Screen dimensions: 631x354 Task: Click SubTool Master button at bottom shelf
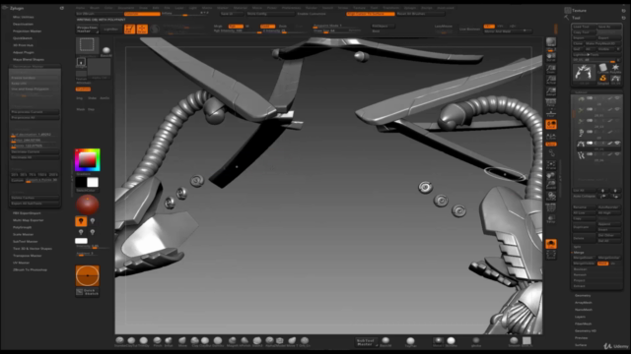click(x=366, y=342)
